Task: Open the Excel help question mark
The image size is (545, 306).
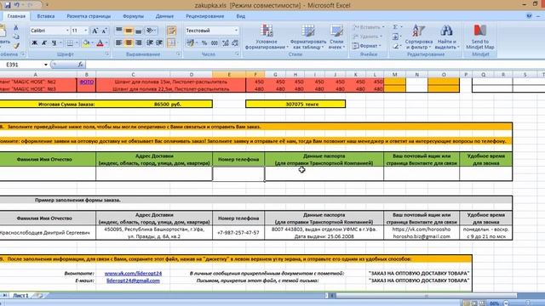Action: pos(529,16)
